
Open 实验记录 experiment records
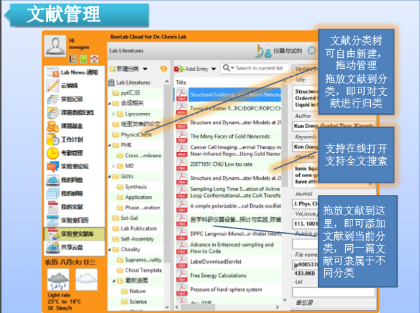tap(74, 99)
